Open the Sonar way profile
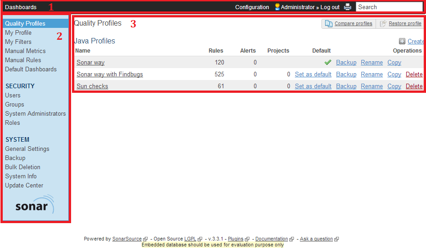Viewport: 426px width, 251px height. [x=90, y=63]
